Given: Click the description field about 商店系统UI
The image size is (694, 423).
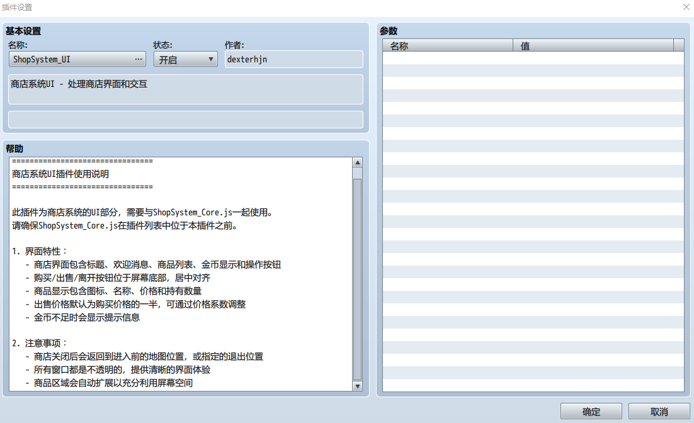Looking at the screenshot, I should (186, 89).
